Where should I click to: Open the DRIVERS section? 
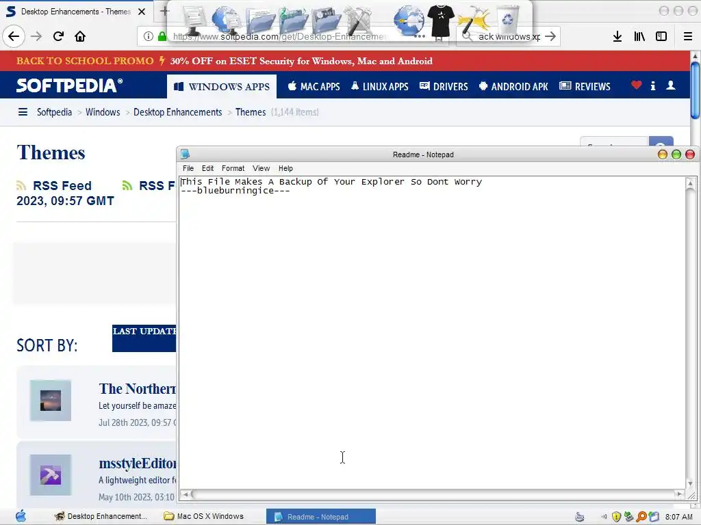[444, 86]
